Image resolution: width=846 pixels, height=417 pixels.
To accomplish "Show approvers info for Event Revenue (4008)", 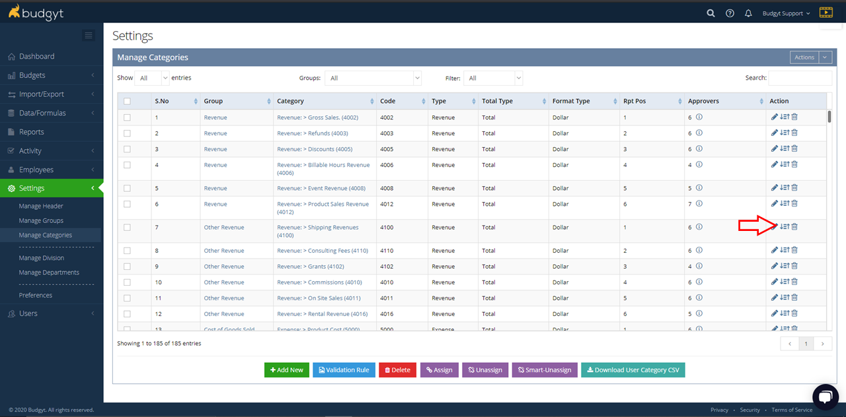I will tap(699, 188).
